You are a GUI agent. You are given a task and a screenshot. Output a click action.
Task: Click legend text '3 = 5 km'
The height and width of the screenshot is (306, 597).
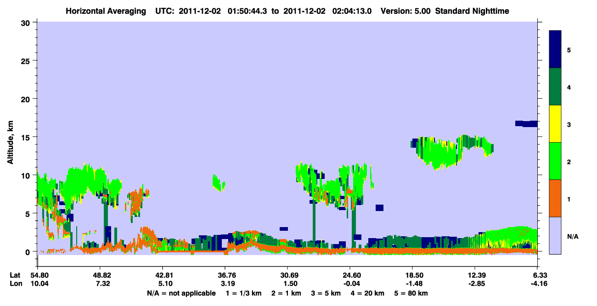327,293
